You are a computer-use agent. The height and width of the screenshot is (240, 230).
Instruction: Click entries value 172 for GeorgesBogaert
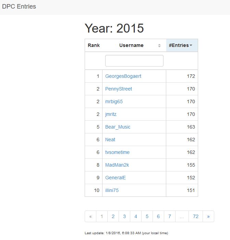(x=191, y=76)
